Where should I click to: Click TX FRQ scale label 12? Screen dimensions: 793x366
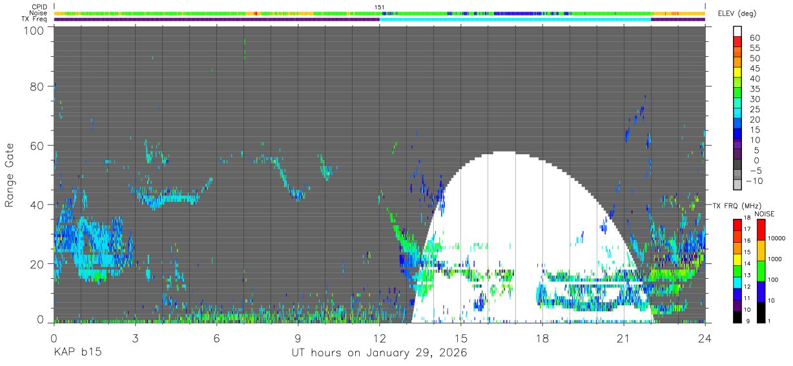pos(747,287)
